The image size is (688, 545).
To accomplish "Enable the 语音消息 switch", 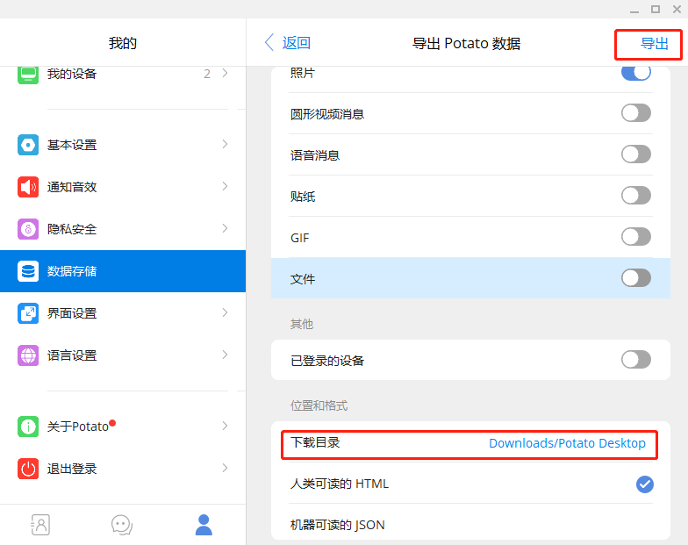I will coord(635,154).
